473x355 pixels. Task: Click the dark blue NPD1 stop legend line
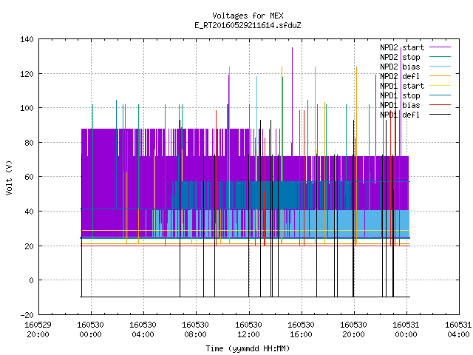(440, 95)
